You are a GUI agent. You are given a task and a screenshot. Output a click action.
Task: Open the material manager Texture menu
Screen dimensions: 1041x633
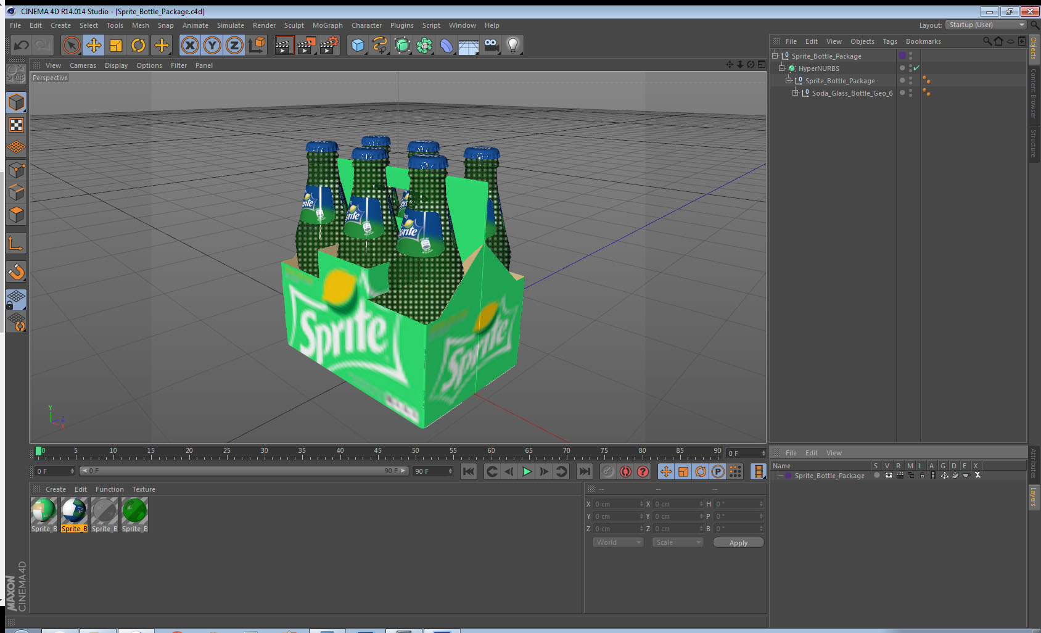pos(144,489)
